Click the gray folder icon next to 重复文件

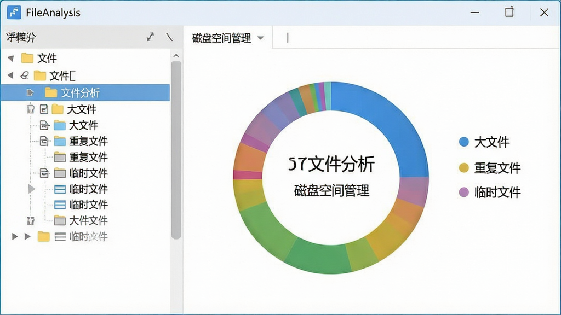60,157
